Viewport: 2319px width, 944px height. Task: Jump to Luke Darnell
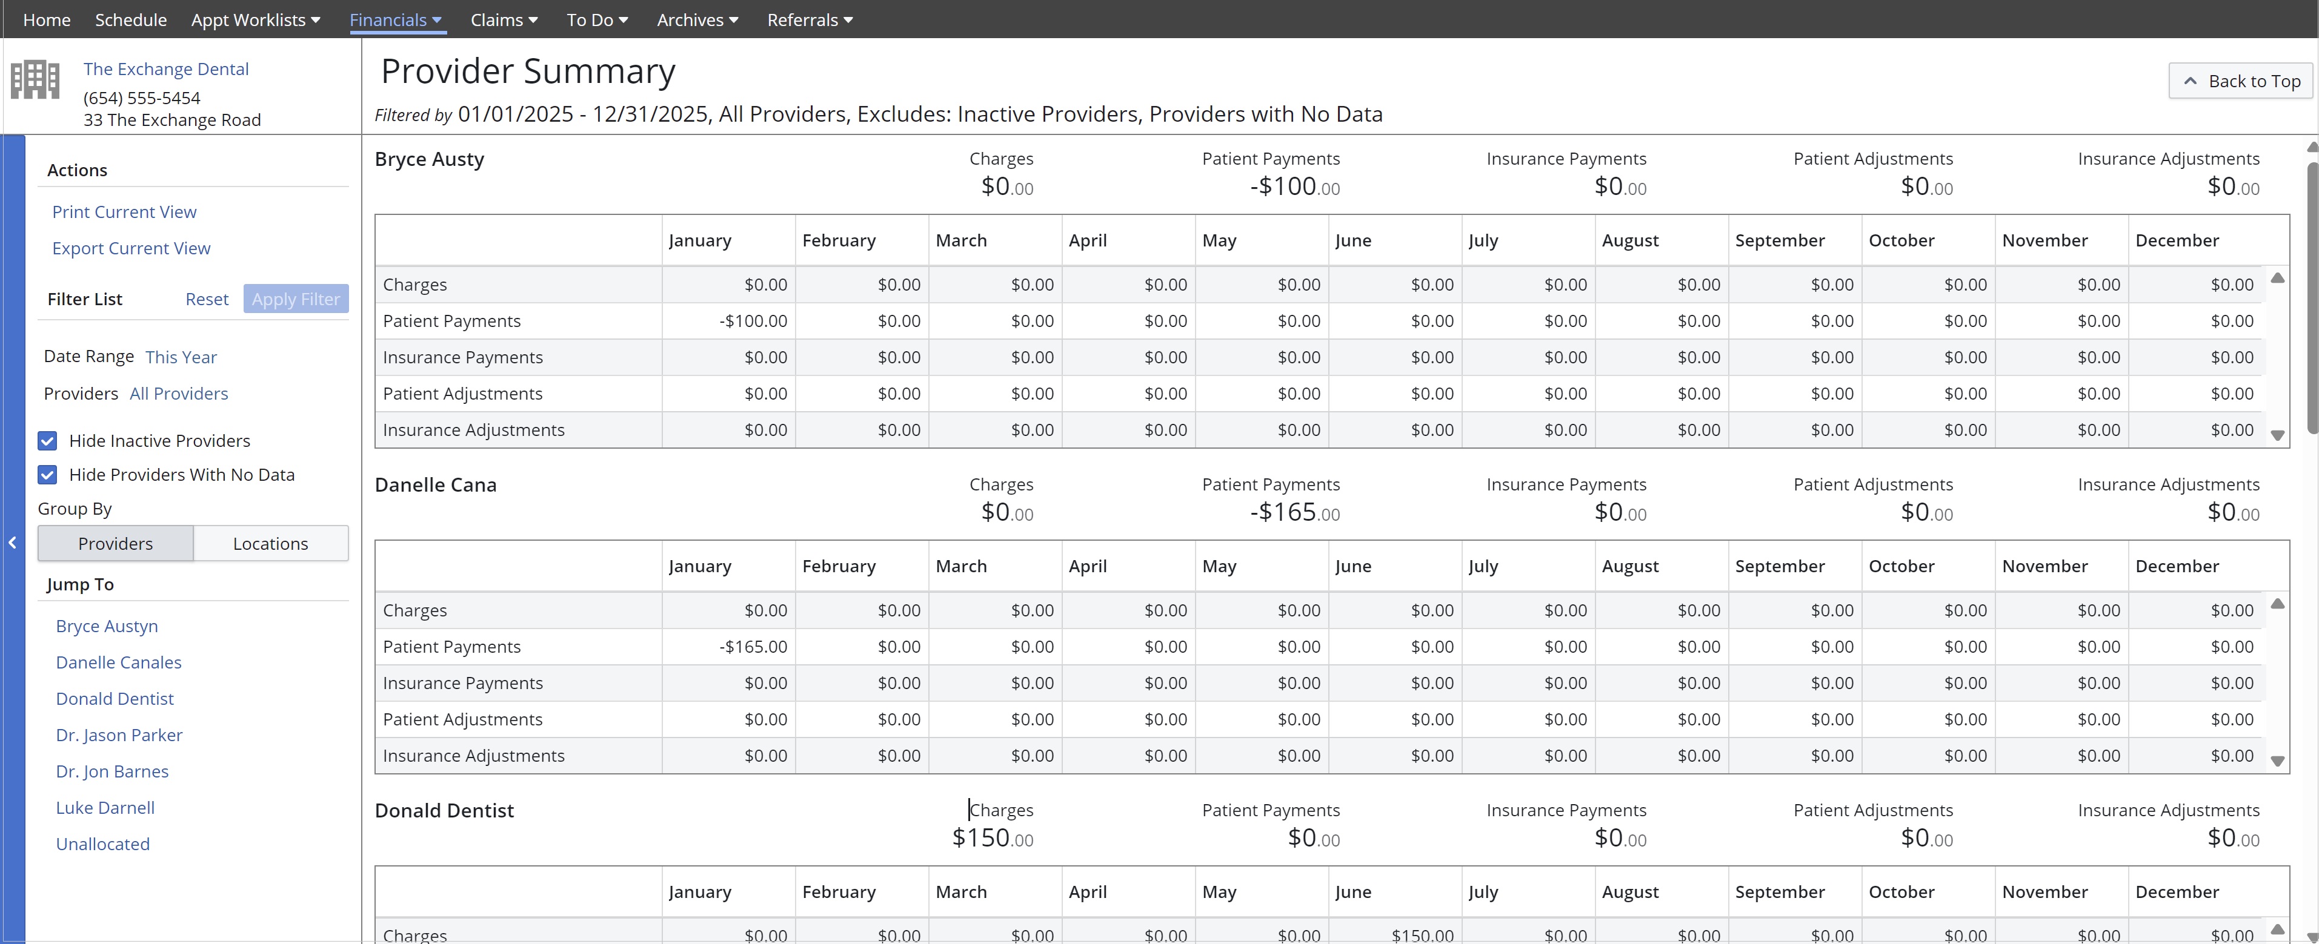[105, 808]
